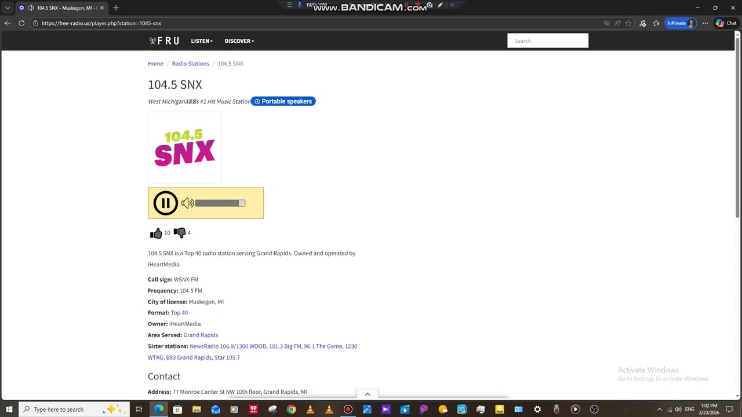The image size is (742, 417).
Task: Mute the player's speaker icon
Action: pos(187,203)
